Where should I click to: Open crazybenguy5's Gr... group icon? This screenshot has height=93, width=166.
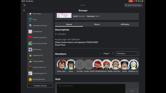[x=30, y=73]
